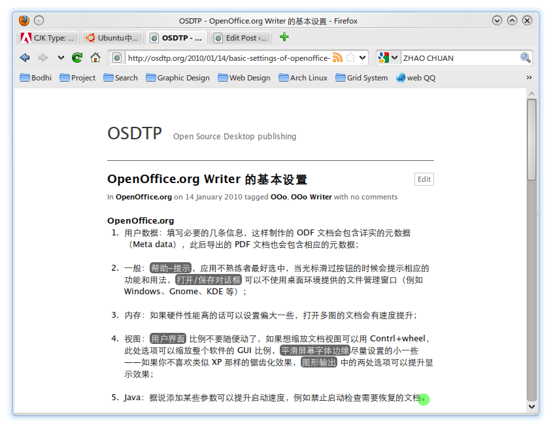Switch to the CJK Type tab
555x427 pixels.
pos(48,38)
